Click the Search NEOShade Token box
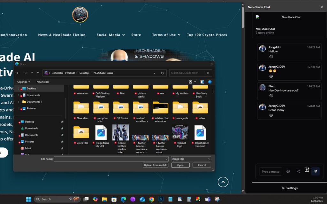Screen dimensions: 327x204 (190, 73)
